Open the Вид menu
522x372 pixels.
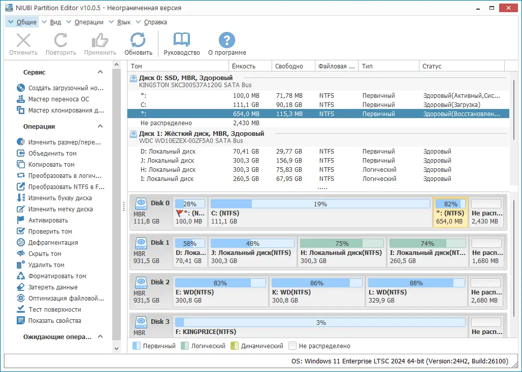pos(55,22)
